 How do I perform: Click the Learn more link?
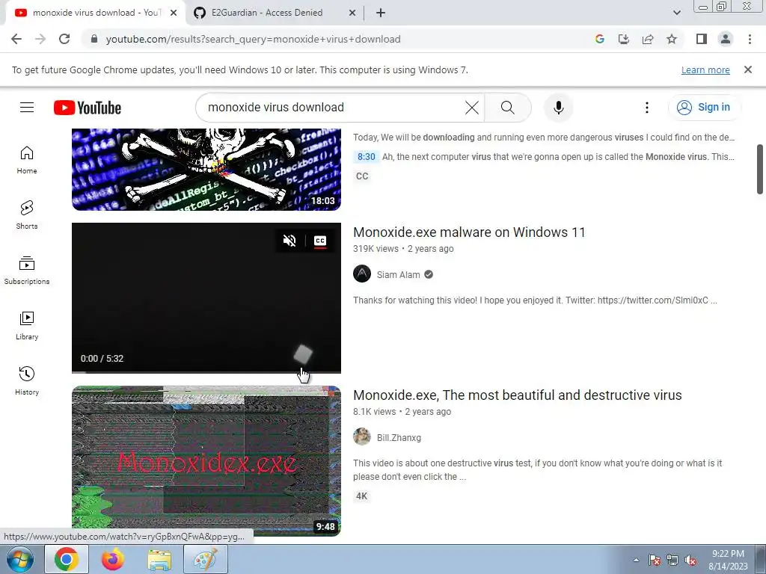[705, 70]
